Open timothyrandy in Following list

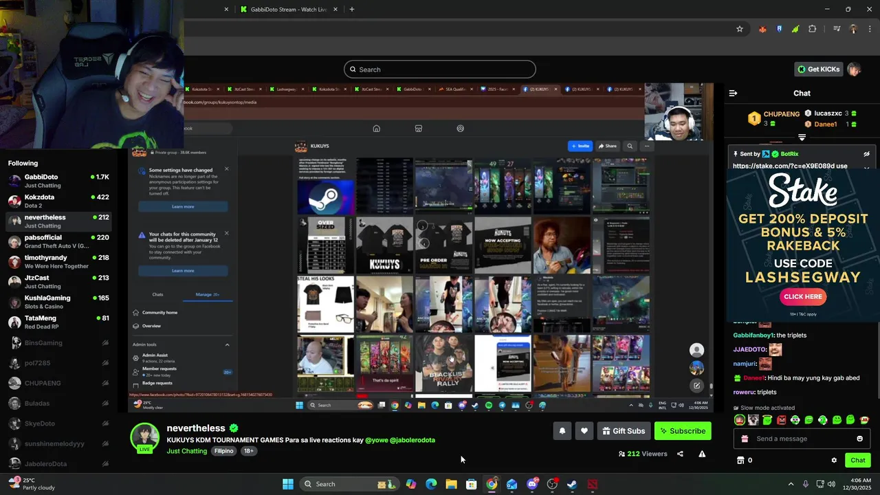click(58, 261)
